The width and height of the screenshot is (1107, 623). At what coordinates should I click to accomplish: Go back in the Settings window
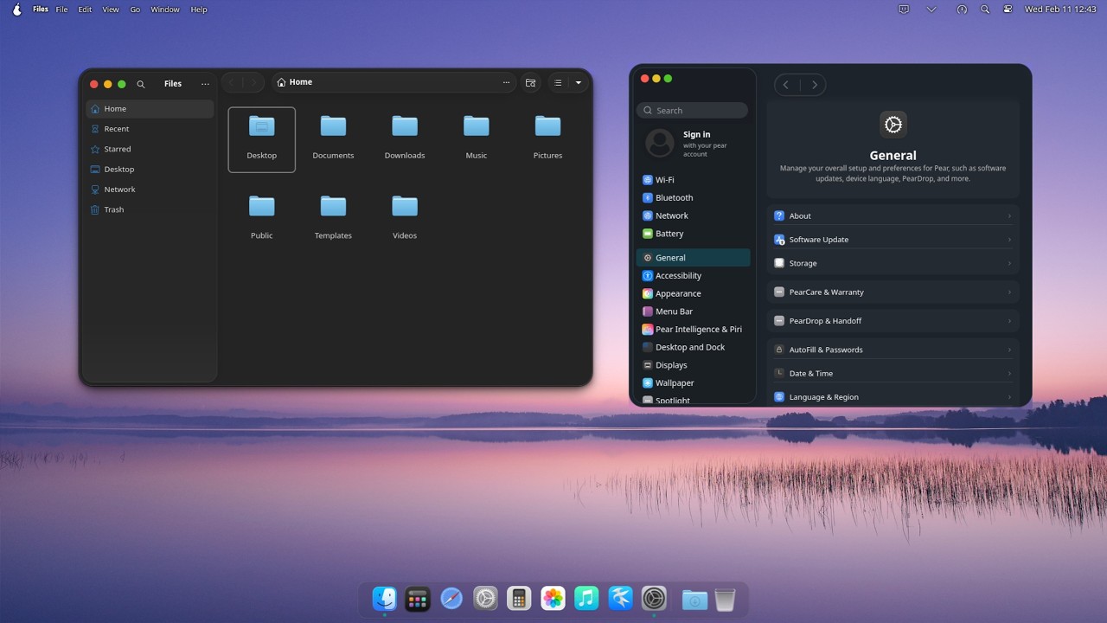pos(786,85)
